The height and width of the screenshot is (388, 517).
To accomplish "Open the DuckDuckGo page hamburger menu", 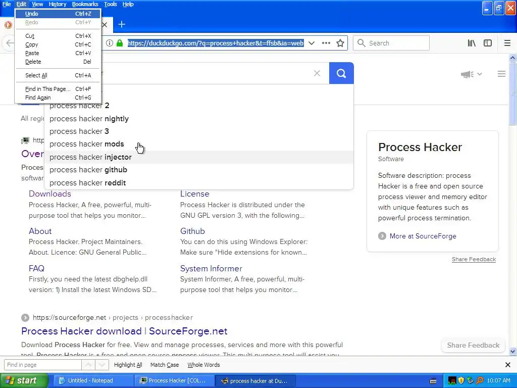I will click(501, 74).
